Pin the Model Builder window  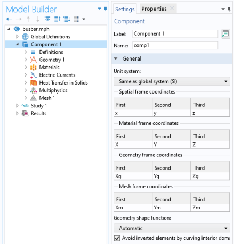(x=106, y=9)
